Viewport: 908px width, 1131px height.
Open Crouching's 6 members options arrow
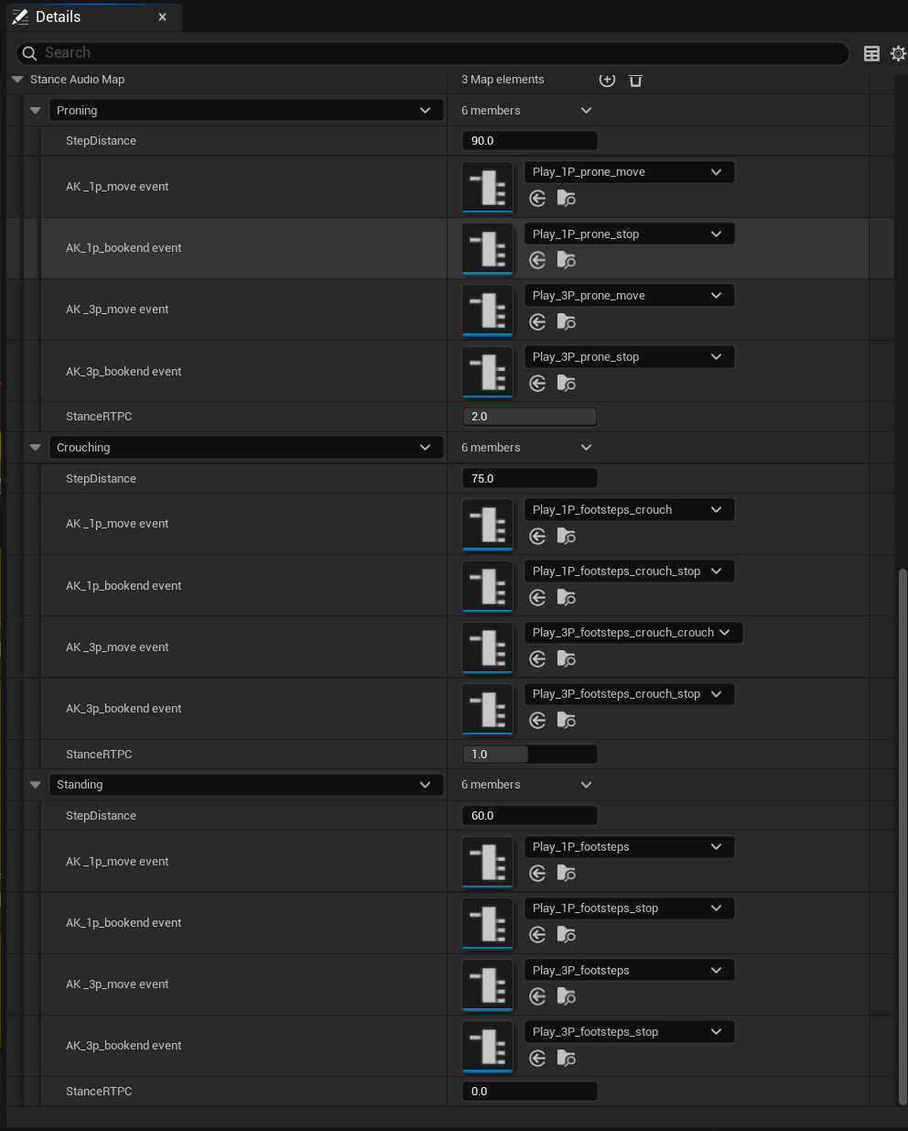pos(587,448)
